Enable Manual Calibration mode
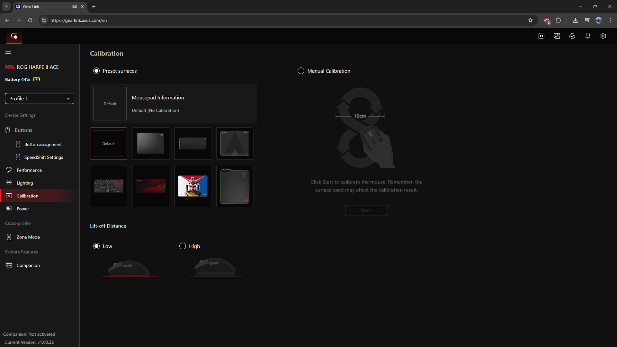Viewport: 617px width, 347px height. click(301, 71)
